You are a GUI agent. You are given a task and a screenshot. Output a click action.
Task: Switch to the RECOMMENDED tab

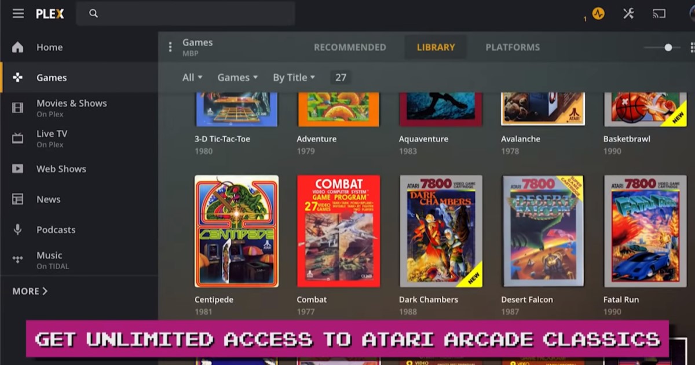pyautogui.click(x=350, y=48)
